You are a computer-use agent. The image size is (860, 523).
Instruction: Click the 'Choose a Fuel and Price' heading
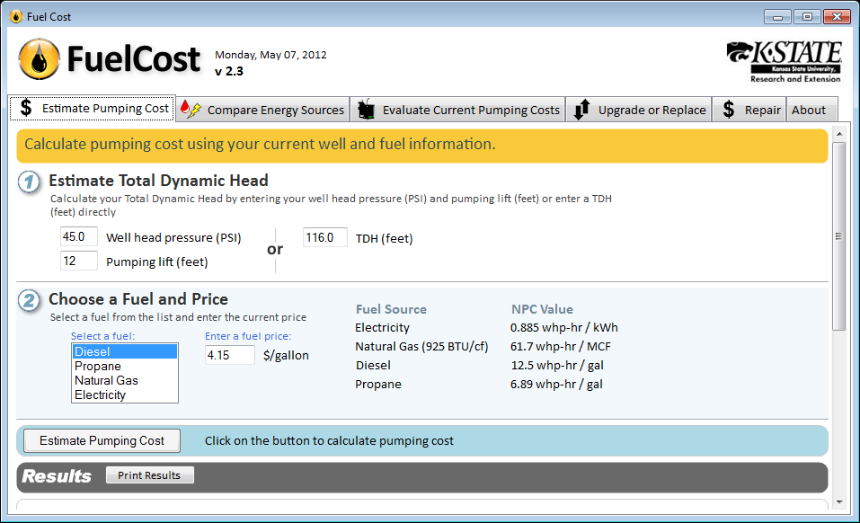pos(138,298)
